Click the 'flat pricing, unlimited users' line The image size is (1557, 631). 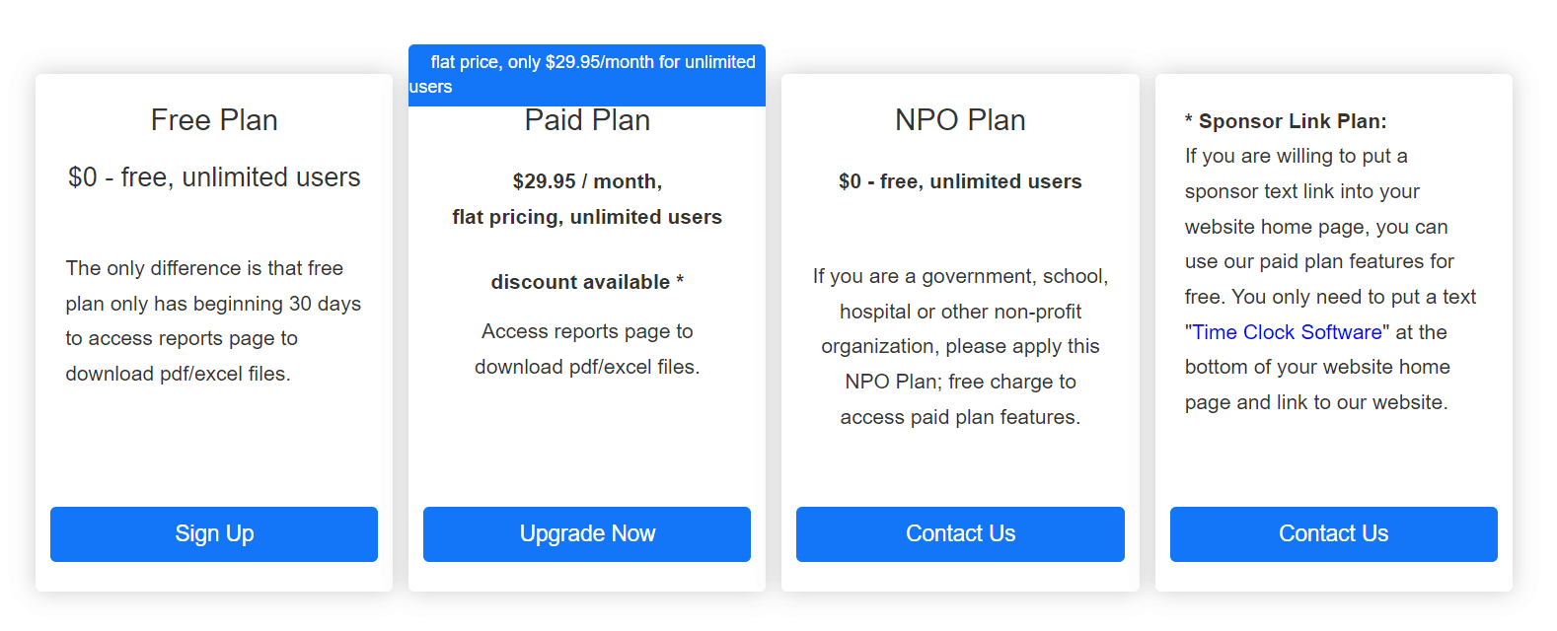click(x=587, y=217)
